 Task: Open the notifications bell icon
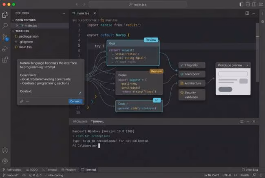(261, 175)
